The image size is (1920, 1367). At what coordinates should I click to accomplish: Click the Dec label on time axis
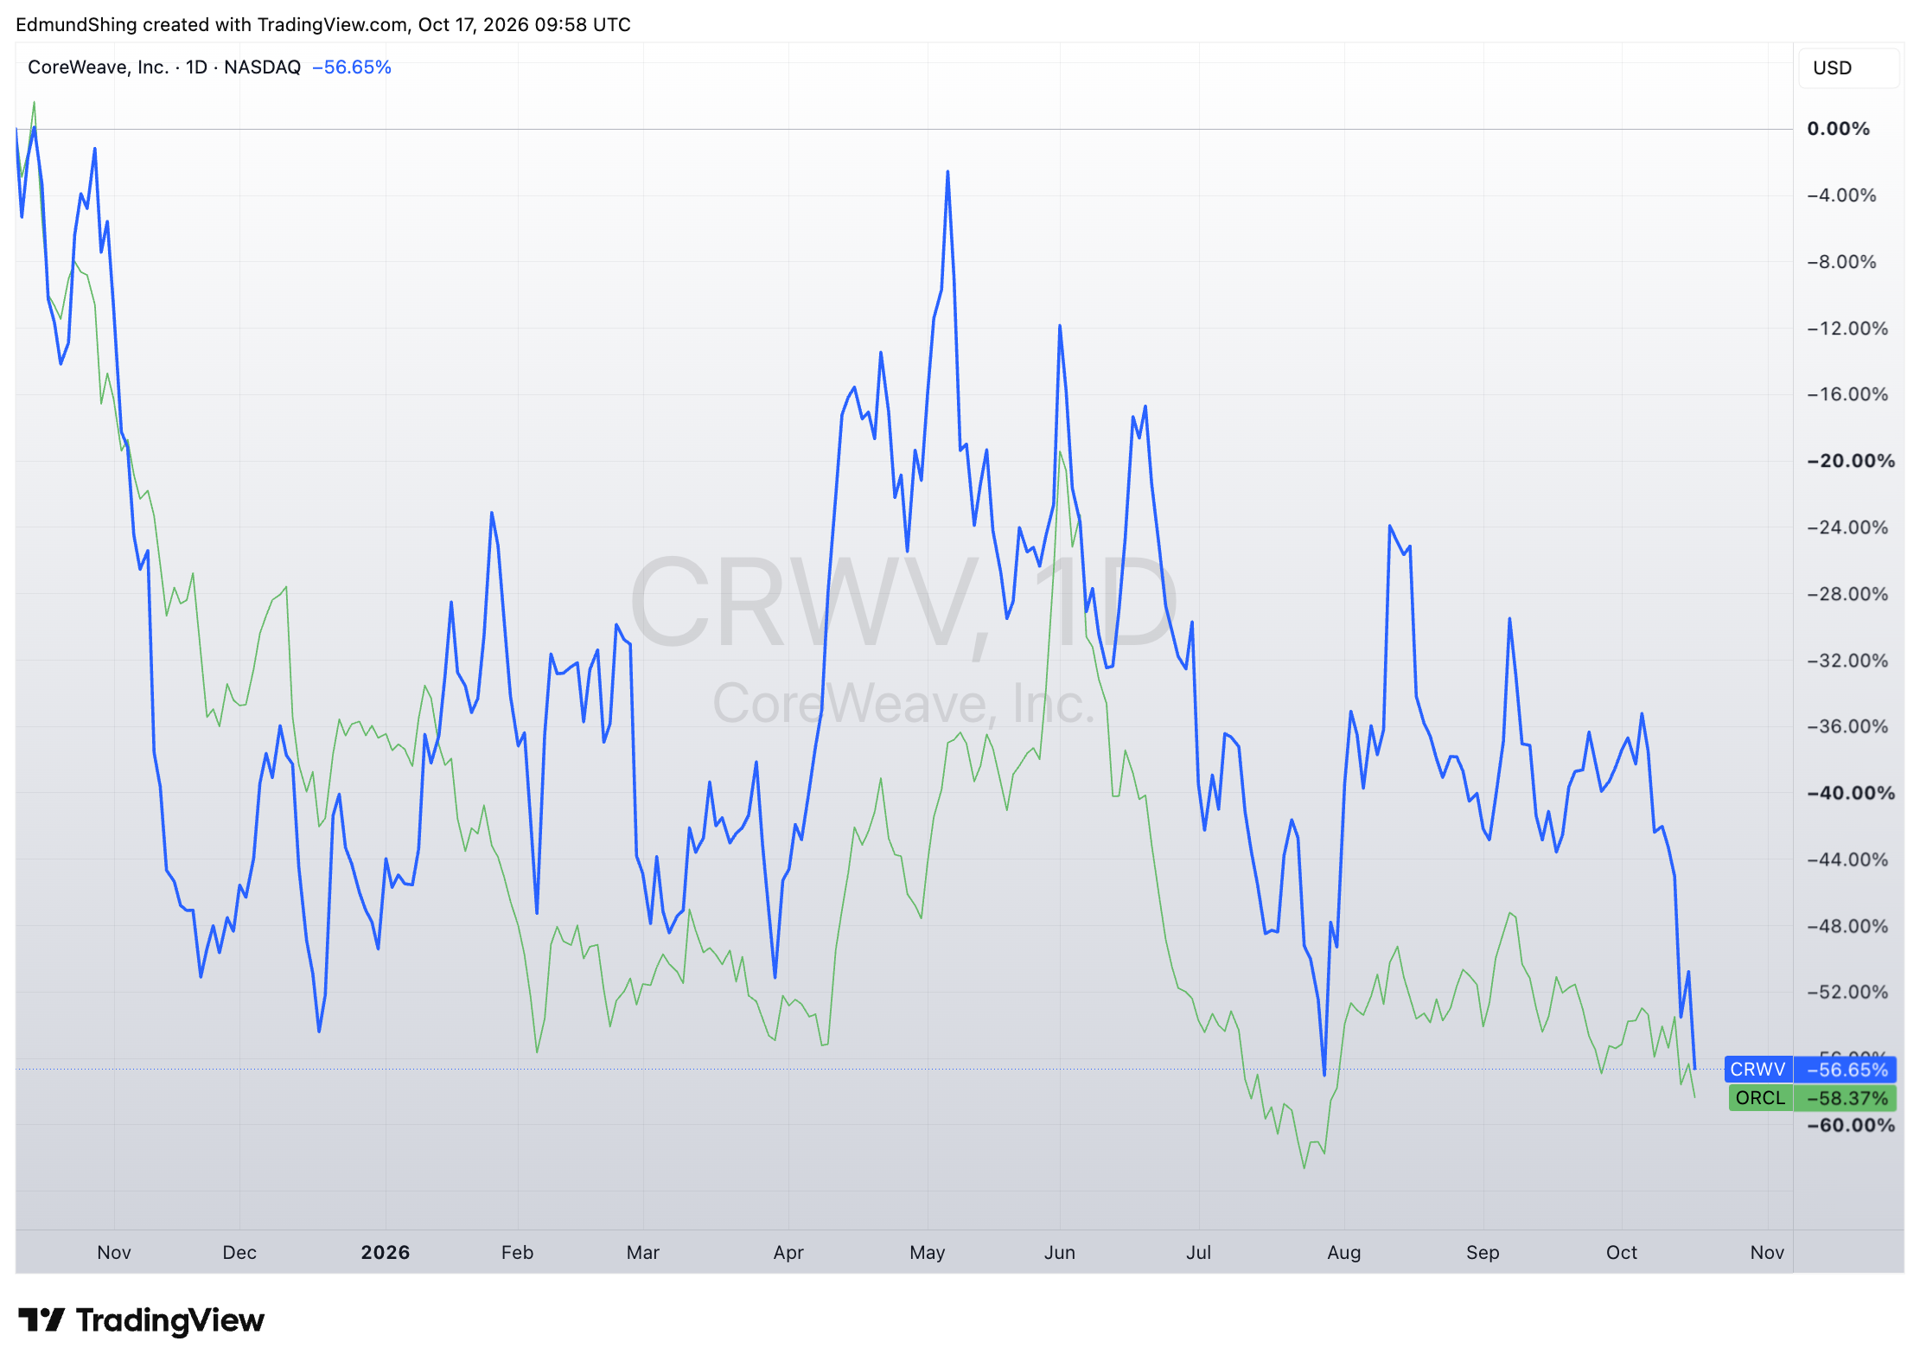pos(239,1252)
